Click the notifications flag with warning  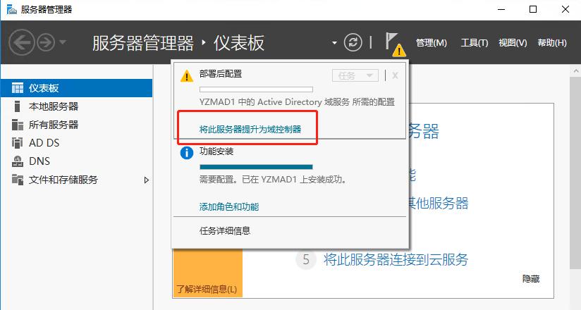[x=394, y=44]
